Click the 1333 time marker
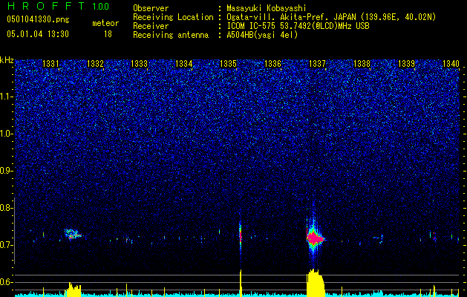467x297 pixels. pyautogui.click(x=140, y=63)
